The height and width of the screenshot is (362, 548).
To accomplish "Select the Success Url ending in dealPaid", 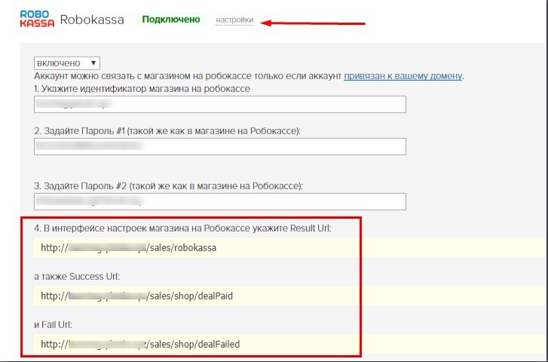I will [136, 296].
